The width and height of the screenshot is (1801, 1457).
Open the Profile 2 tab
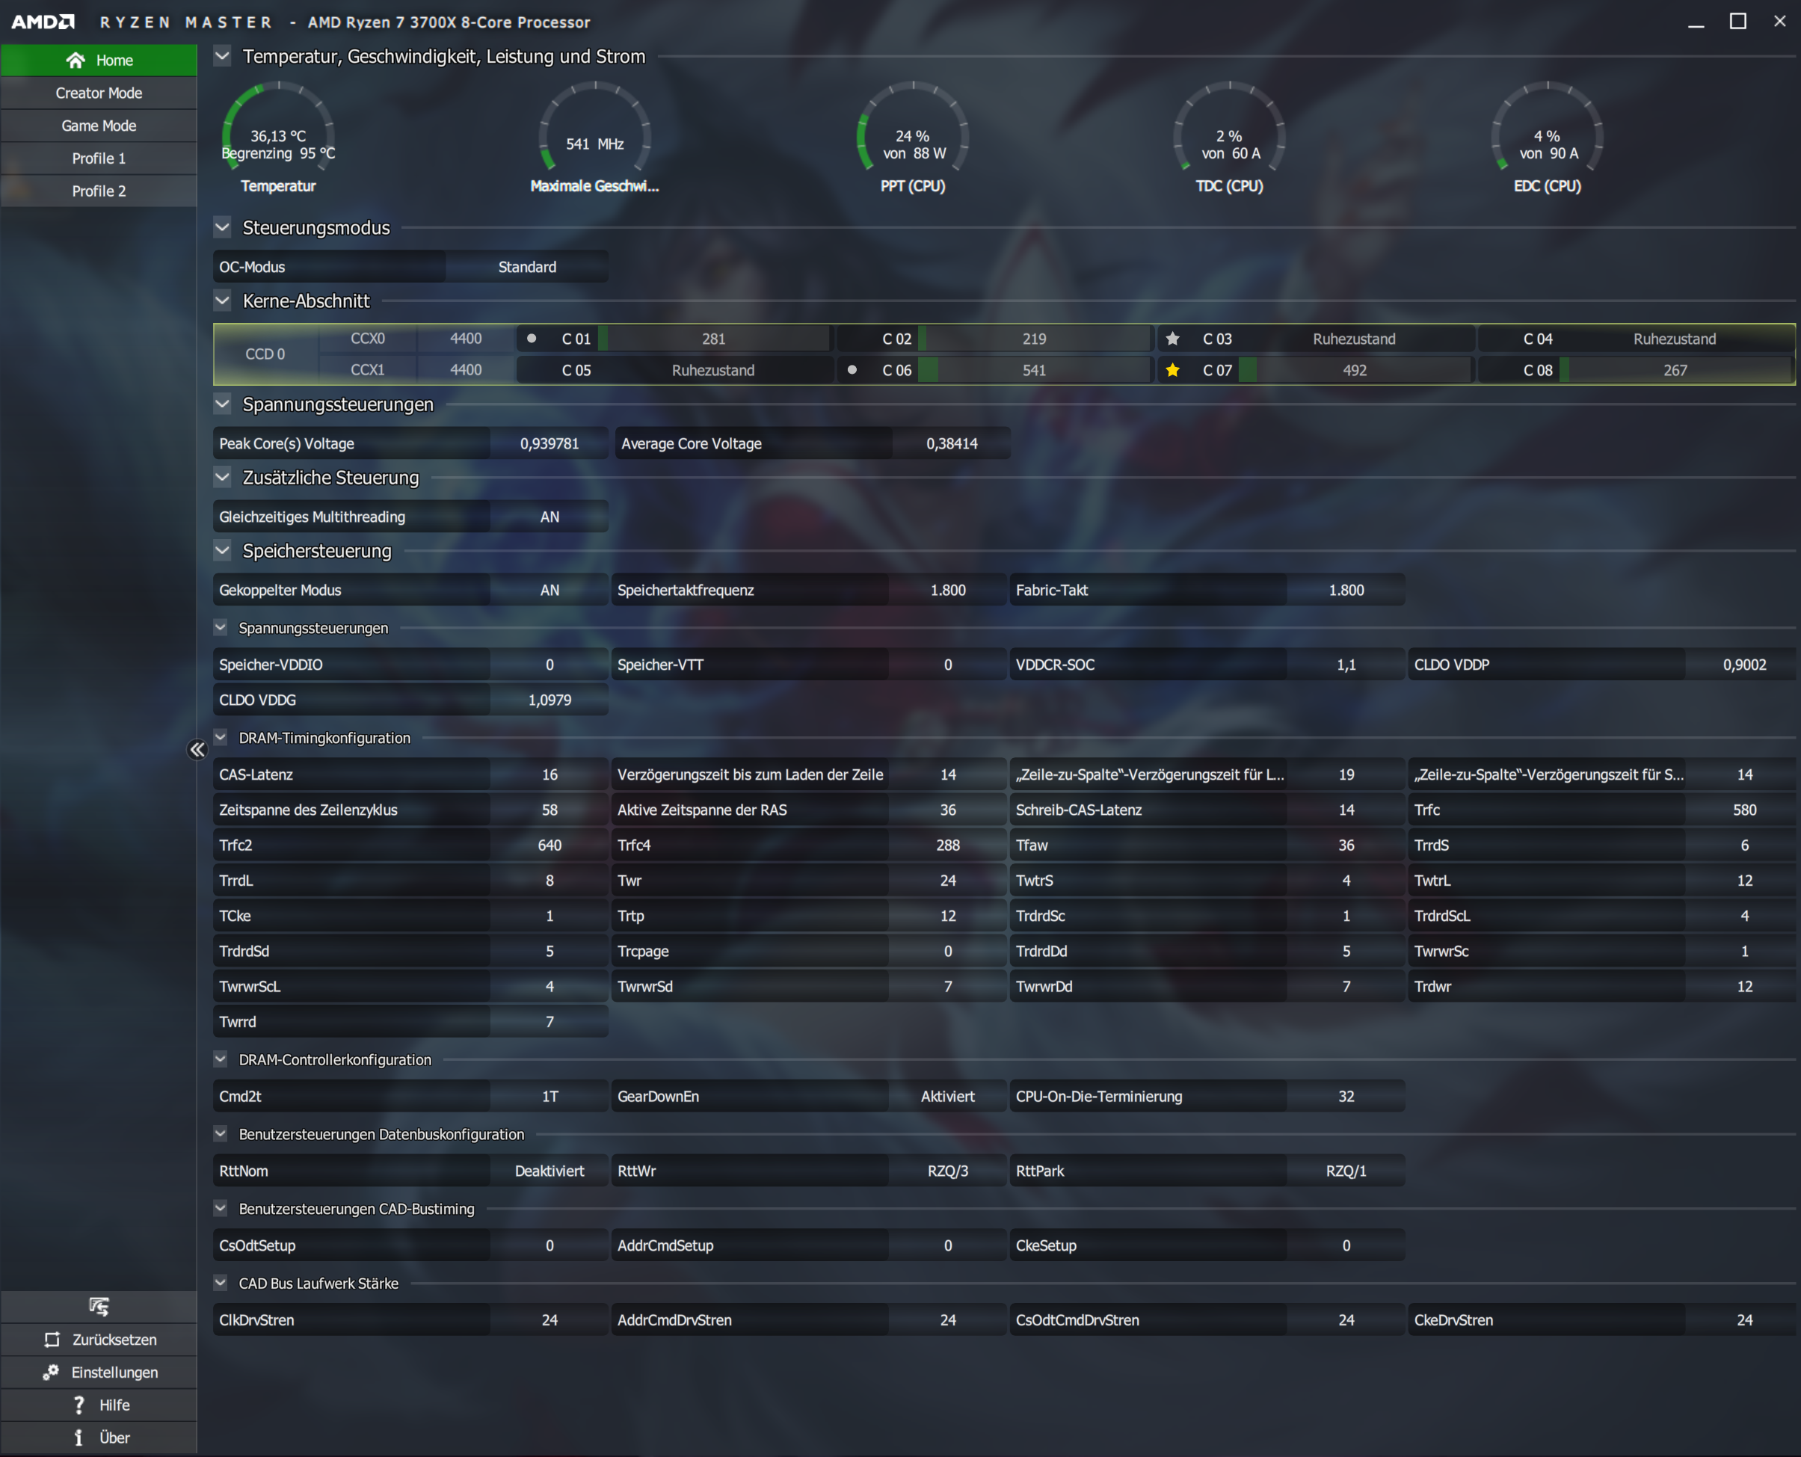point(99,191)
